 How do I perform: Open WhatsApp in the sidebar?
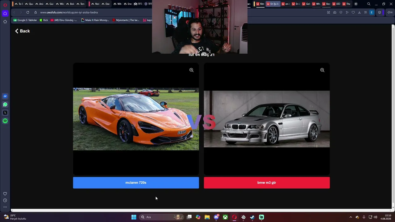point(5,105)
